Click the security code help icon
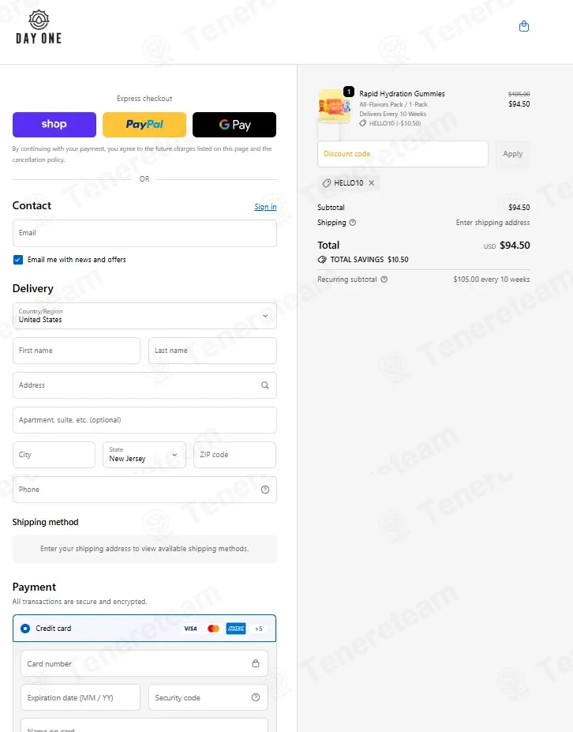 click(256, 697)
